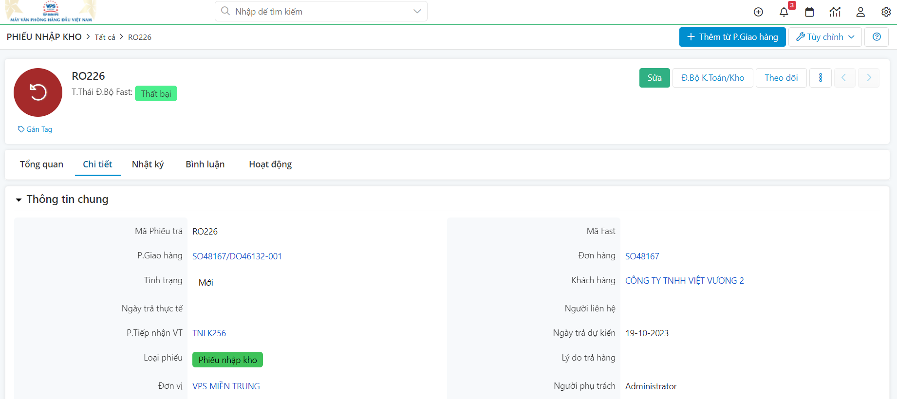
Task: Open the settings gear icon
Action: pos(886,12)
